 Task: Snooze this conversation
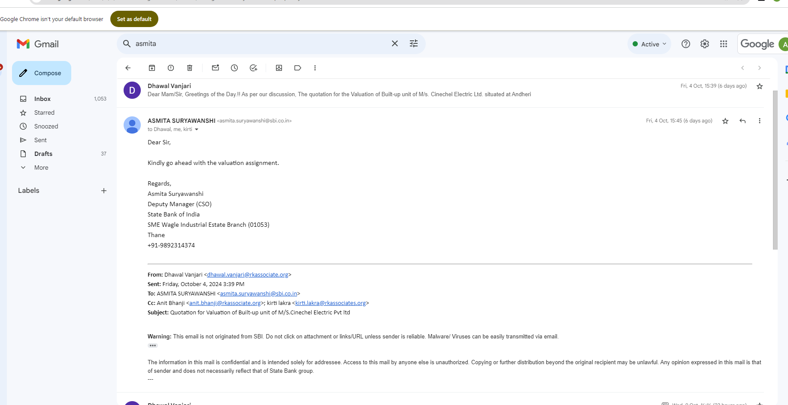[234, 68]
